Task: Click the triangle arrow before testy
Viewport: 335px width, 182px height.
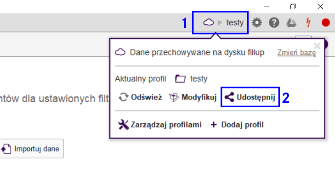Action: pyautogui.click(x=220, y=22)
